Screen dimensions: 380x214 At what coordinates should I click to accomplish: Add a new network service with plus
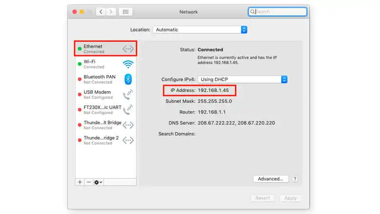pos(80,182)
